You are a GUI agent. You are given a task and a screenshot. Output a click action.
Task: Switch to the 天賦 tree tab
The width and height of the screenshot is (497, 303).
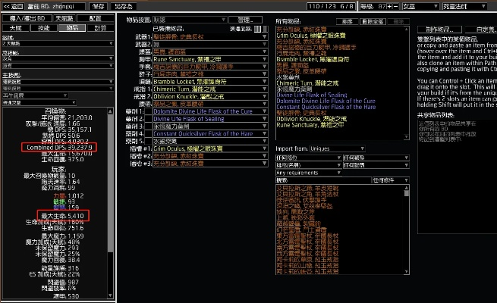[x=15, y=28]
